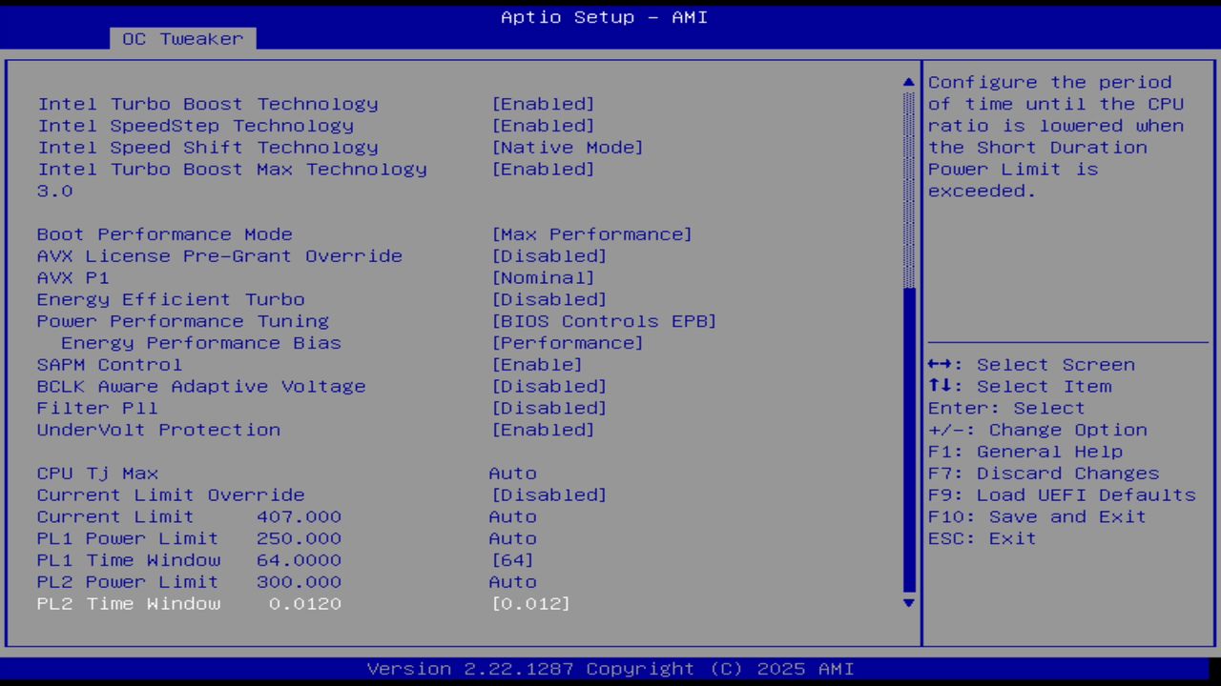1221x686 pixels.
Task: Change Intel SpeedStep Technology Enabled value
Action: coord(543,126)
